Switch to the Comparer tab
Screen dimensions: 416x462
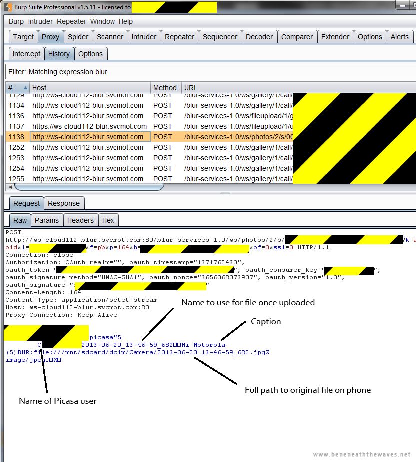click(x=297, y=37)
